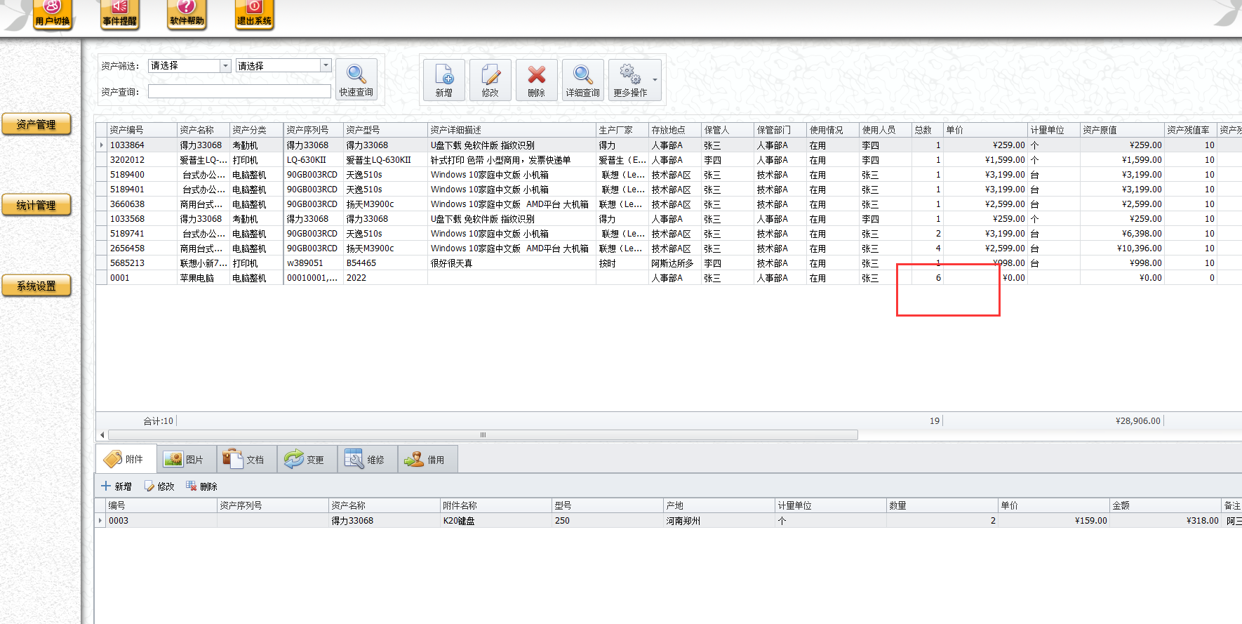Open the 更多操作 dropdown arrow
The image size is (1242, 624).
(x=655, y=80)
